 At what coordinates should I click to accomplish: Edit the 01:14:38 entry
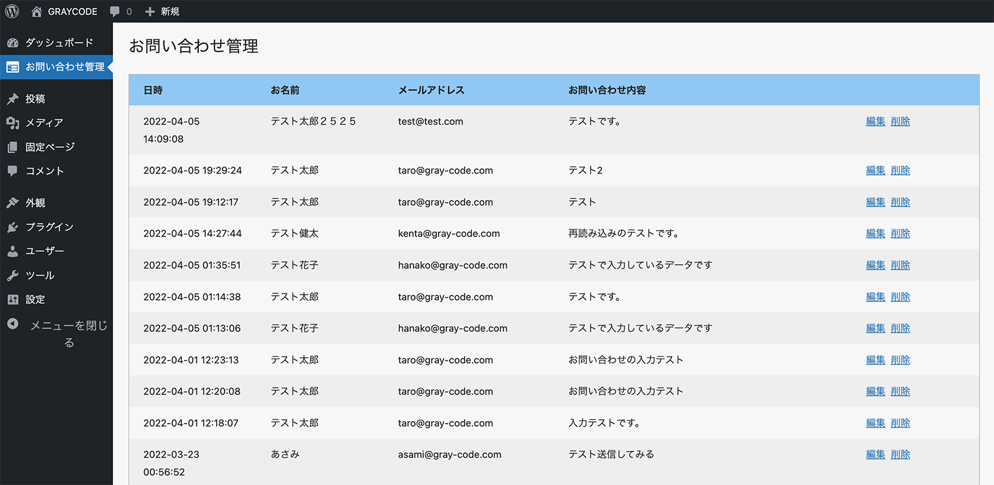(875, 297)
